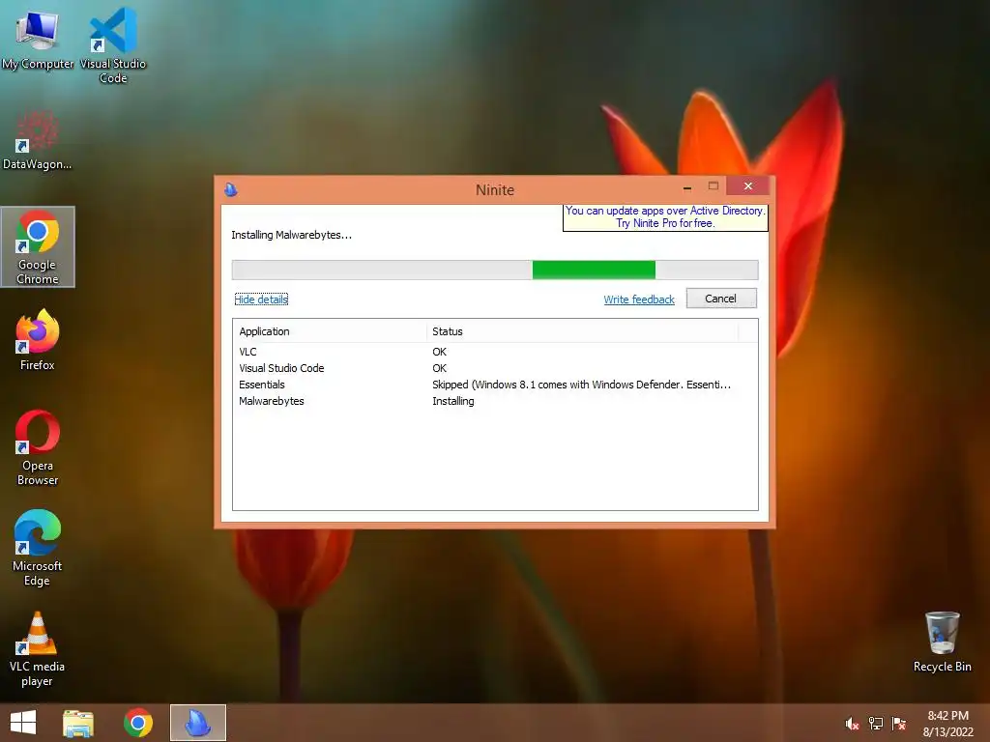Launch Opera Browser desktop shortcut

pyautogui.click(x=38, y=448)
